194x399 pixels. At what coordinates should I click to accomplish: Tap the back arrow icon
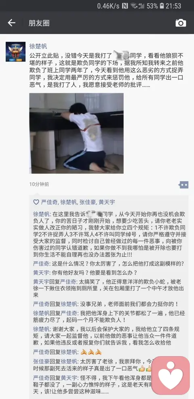11,23
